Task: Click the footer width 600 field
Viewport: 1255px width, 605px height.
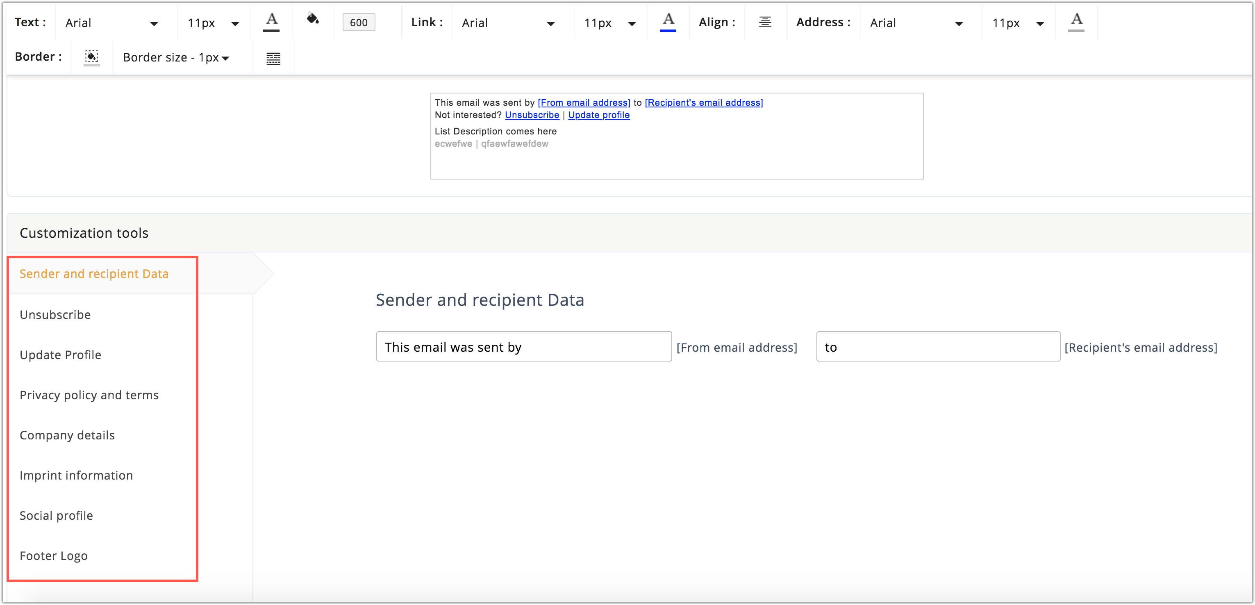Action: coord(359,23)
